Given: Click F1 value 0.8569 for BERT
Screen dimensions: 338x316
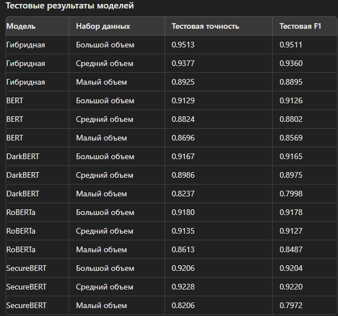Looking at the screenshot, I should pyautogui.click(x=291, y=138).
